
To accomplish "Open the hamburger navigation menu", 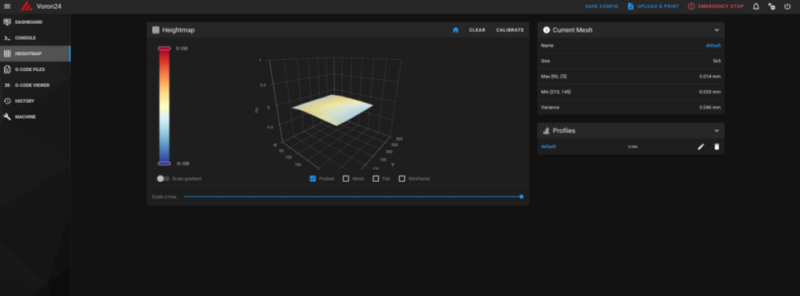I will tap(7, 6).
